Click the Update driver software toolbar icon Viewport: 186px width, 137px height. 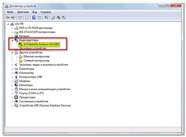pyautogui.click(x=53, y=18)
